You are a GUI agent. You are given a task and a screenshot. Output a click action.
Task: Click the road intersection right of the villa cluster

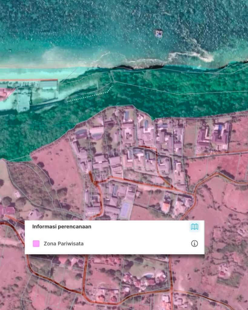click(x=193, y=194)
